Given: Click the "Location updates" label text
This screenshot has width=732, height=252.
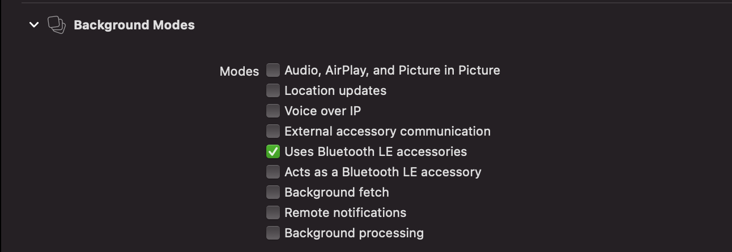Looking at the screenshot, I should [x=335, y=90].
